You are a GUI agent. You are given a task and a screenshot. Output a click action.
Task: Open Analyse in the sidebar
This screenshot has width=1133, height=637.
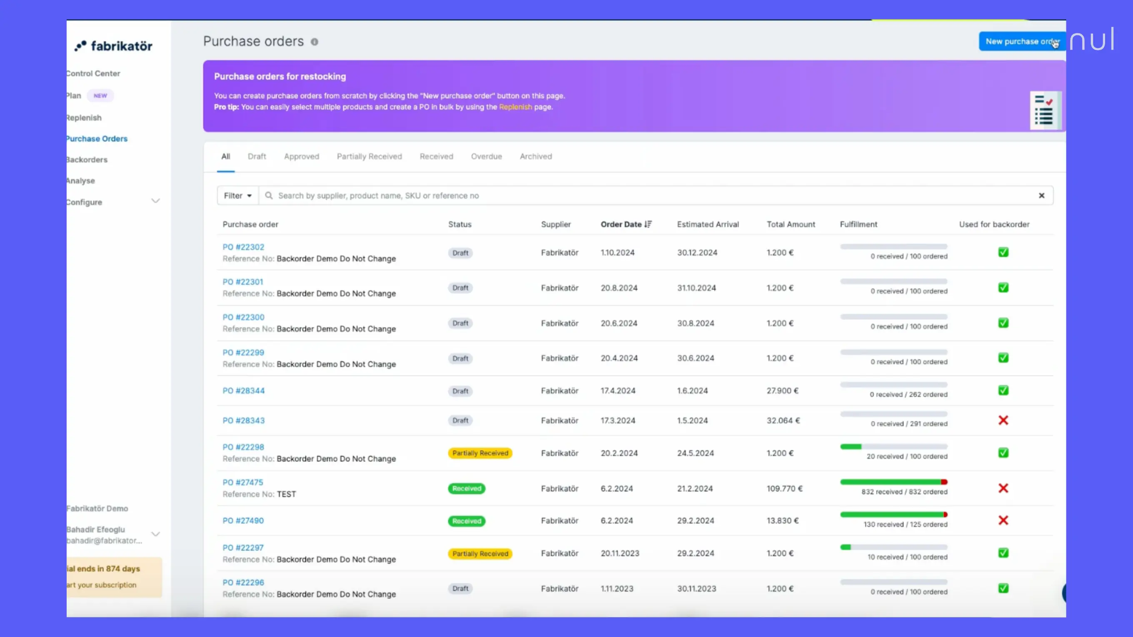[81, 181]
